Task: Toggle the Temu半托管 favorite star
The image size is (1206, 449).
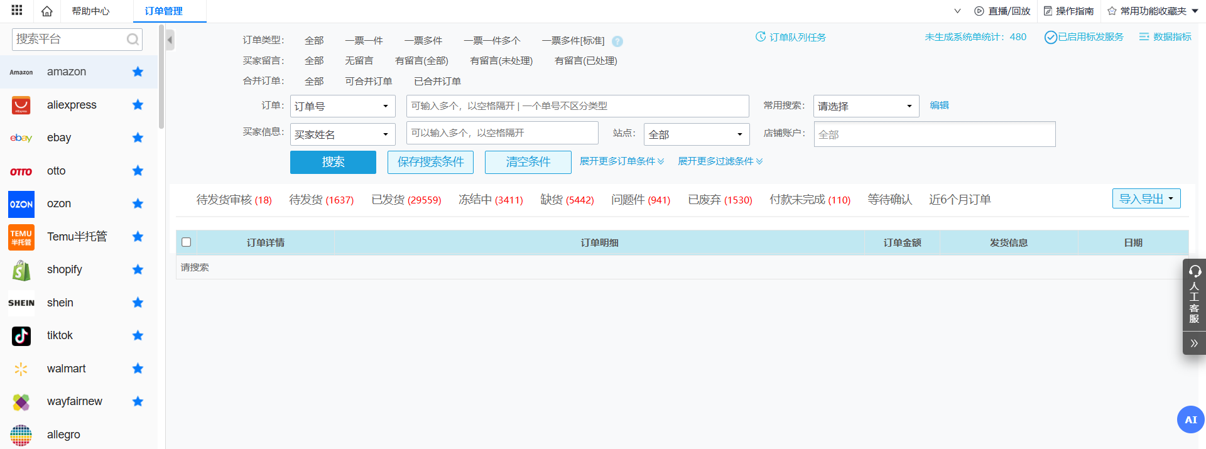Action: coord(138,237)
